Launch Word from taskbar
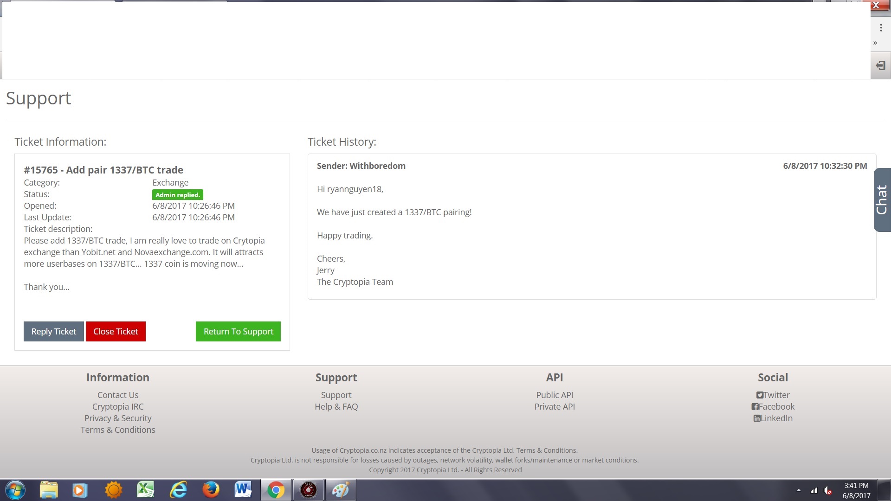891x501 pixels. coord(243,490)
